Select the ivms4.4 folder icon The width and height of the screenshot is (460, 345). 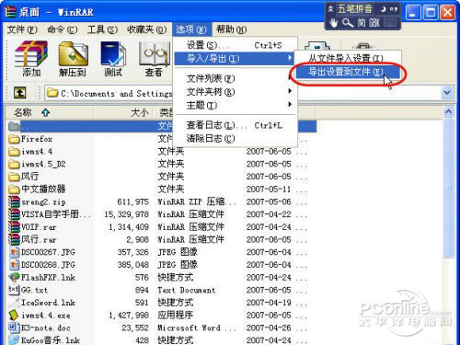(x=14, y=152)
